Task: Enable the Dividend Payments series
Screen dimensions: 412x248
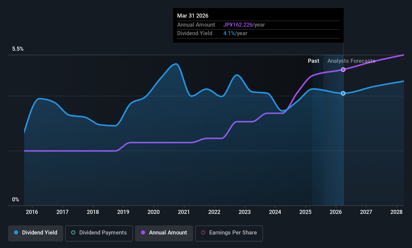Action: coord(99,233)
